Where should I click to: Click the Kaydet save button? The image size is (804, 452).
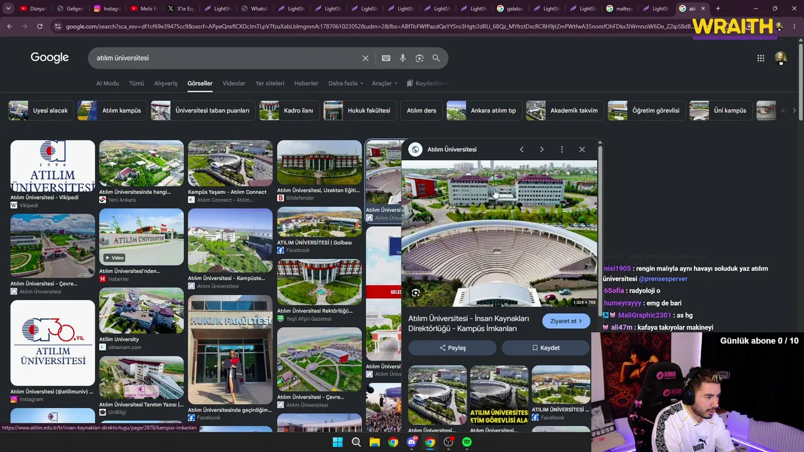tap(545, 348)
